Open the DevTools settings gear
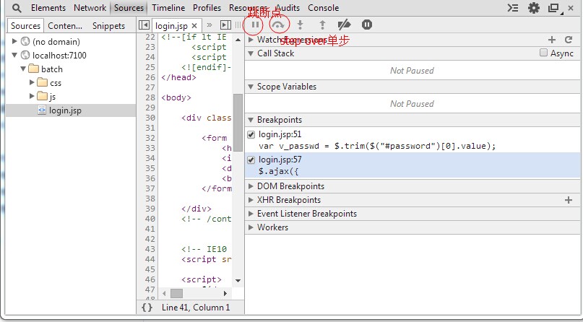 point(534,8)
